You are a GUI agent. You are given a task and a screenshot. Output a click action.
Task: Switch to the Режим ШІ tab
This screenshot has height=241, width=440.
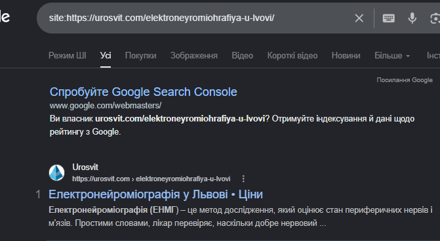pos(68,56)
